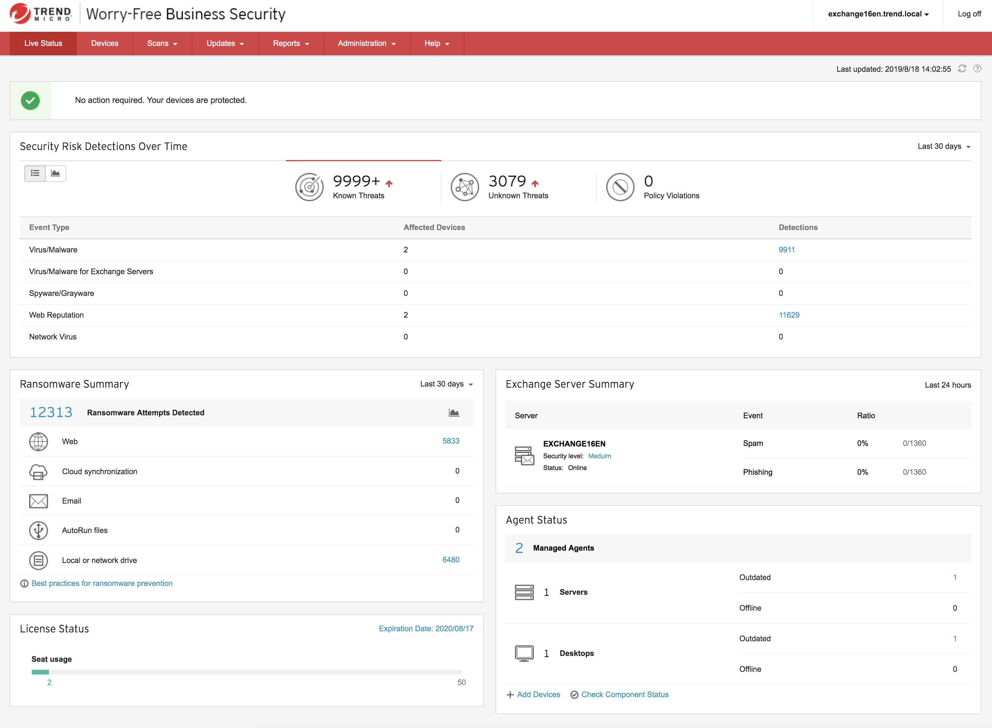
Task: Open ransomware attempts chart icon
Action: coord(454,412)
